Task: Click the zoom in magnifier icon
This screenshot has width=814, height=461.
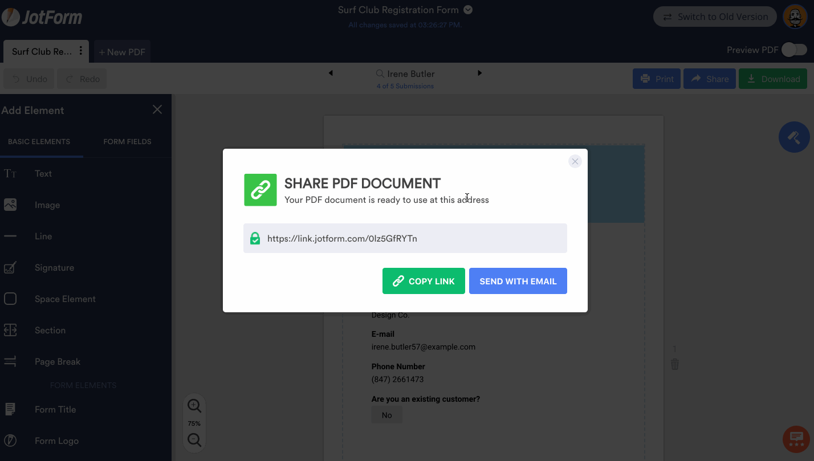Action: pos(194,406)
